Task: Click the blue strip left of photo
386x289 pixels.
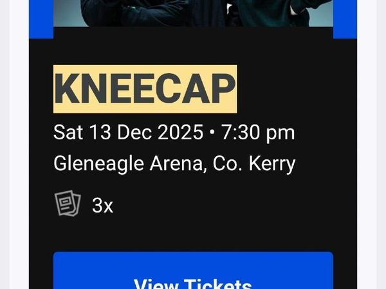Action: pyautogui.click(x=41, y=19)
